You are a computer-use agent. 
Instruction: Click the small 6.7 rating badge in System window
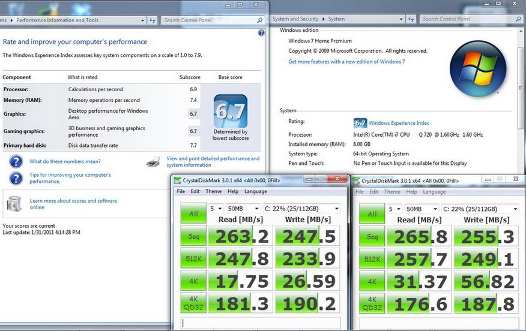point(360,123)
